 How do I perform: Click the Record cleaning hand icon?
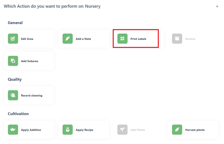(x=13, y=95)
